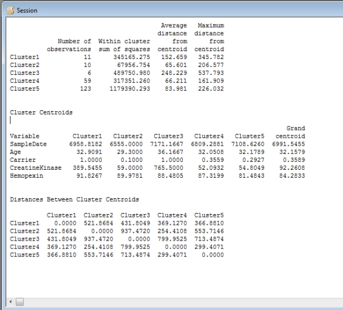Click the Carrier variable row label
The image size is (343, 310).
point(22,160)
